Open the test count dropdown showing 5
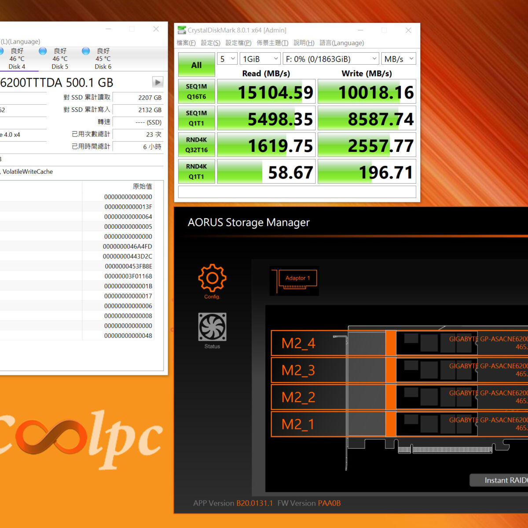The height and width of the screenshot is (528, 528). click(227, 59)
